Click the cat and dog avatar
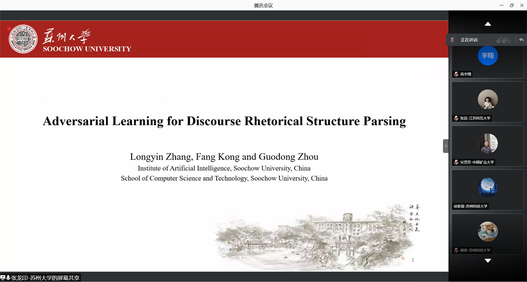 pos(487,231)
